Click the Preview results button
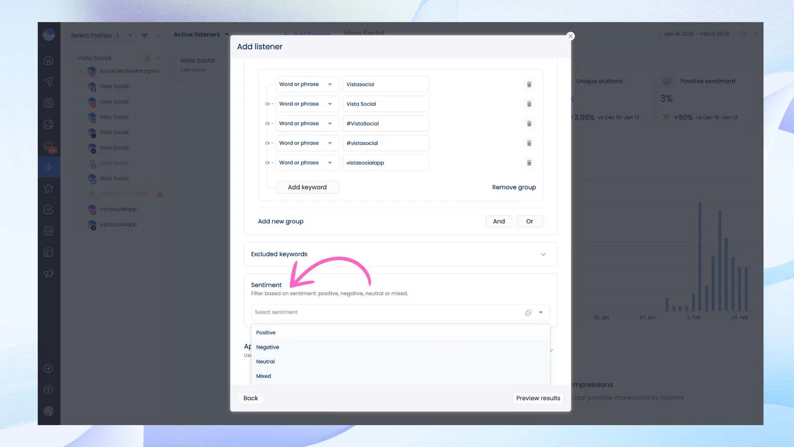Image resolution: width=794 pixels, height=447 pixels. pos(538,398)
